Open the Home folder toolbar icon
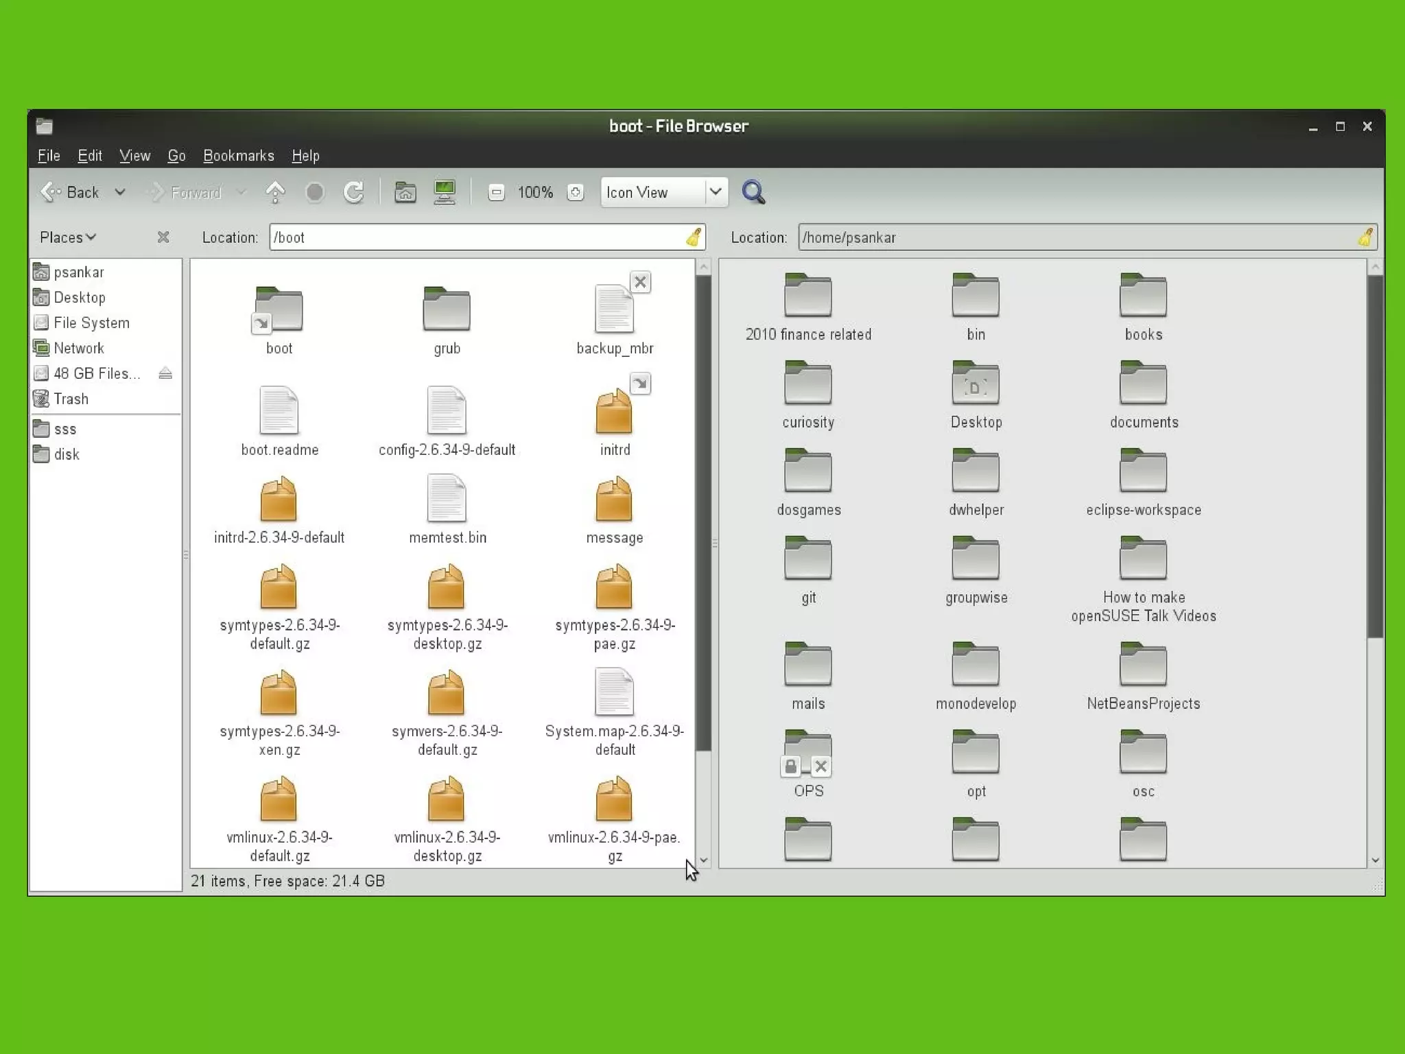The height and width of the screenshot is (1054, 1405). pyautogui.click(x=405, y=193)
